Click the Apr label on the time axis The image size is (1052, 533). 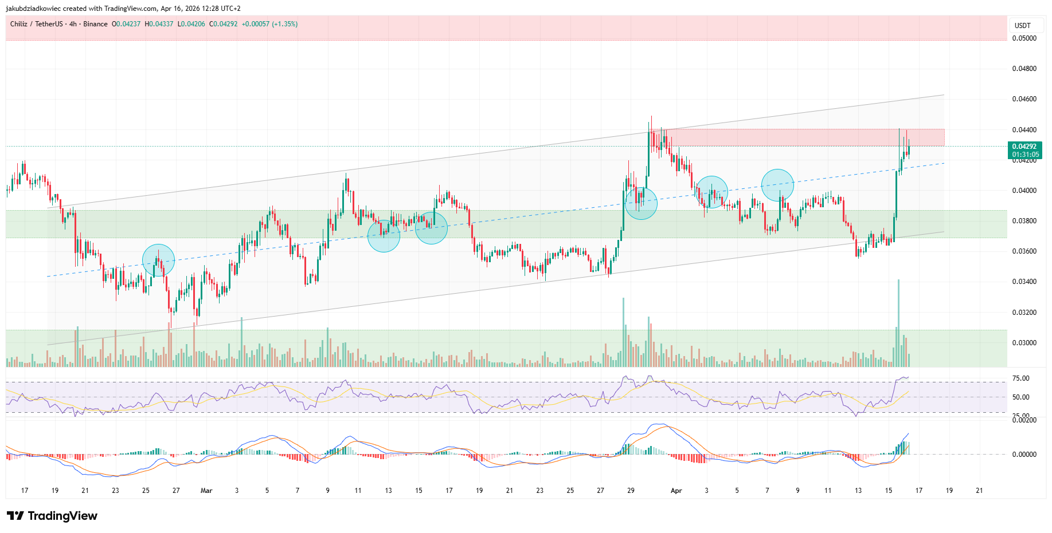[x=676, y=491]
